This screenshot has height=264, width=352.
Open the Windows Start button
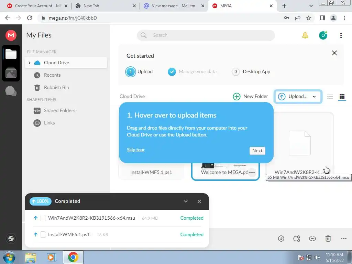[x=9, y=257]
